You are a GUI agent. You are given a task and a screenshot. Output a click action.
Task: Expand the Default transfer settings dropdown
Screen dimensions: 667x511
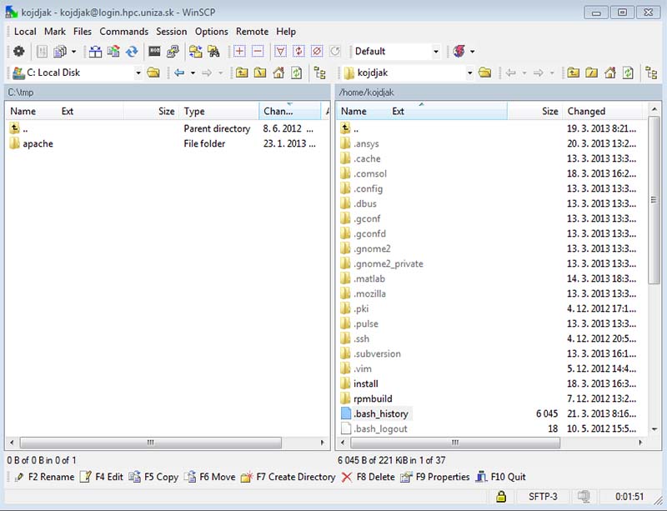click(x=435, y=52)
